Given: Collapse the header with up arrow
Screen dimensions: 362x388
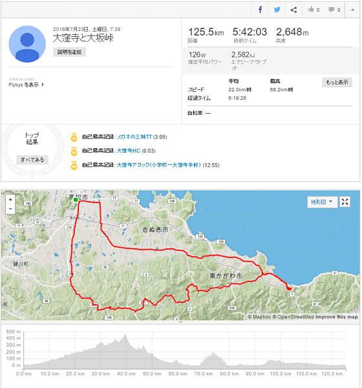Looking at the screenshot, I should [352, 10].
